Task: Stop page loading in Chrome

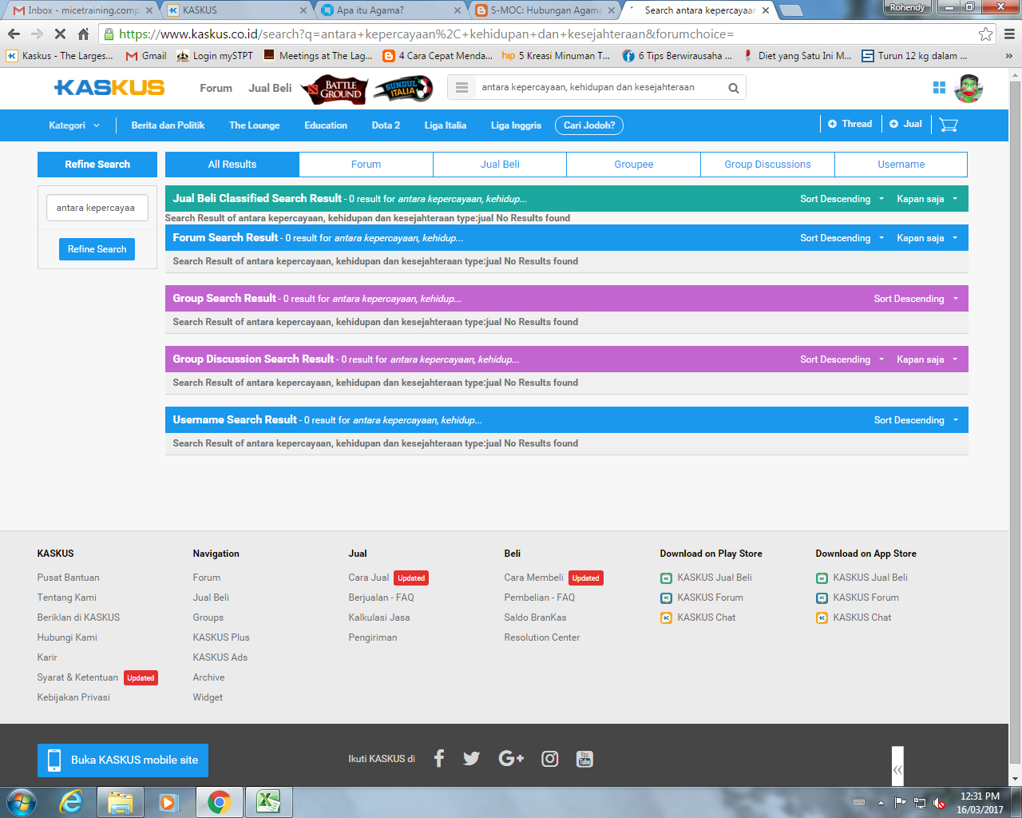Action: (60, 34)
